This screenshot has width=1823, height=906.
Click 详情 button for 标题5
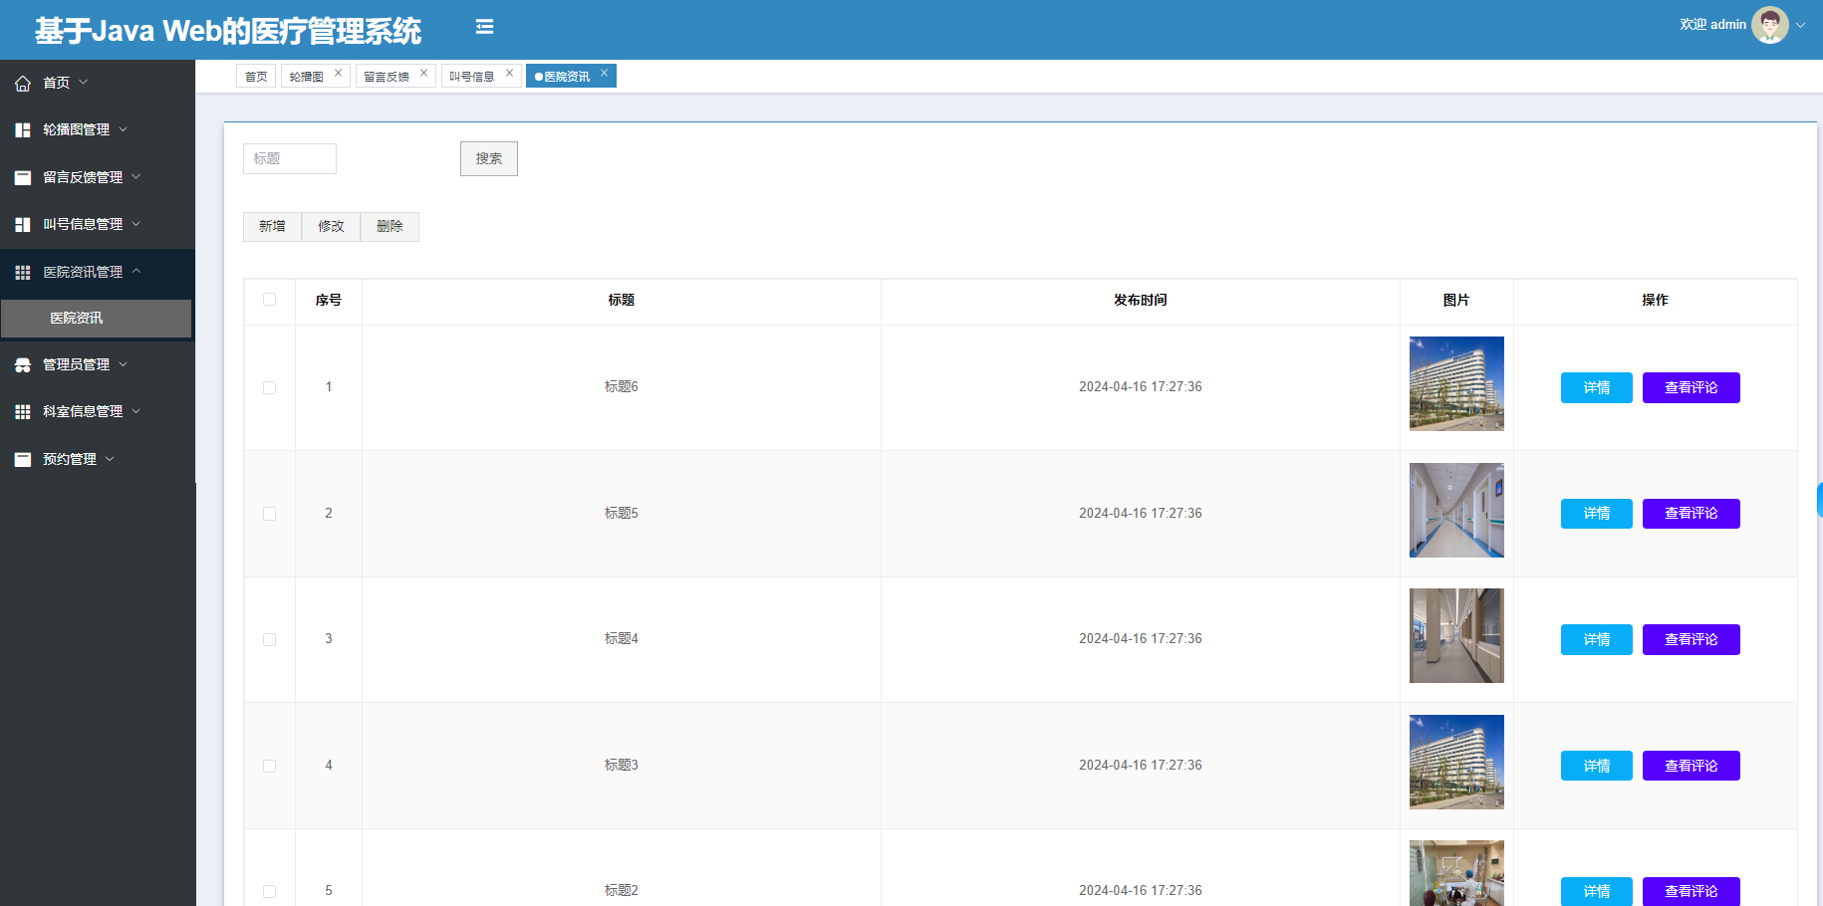1597,514
